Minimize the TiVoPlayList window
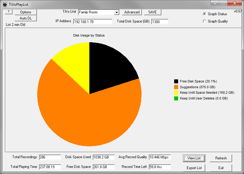Screen dimensions: 244x174 tap(215, 3)
